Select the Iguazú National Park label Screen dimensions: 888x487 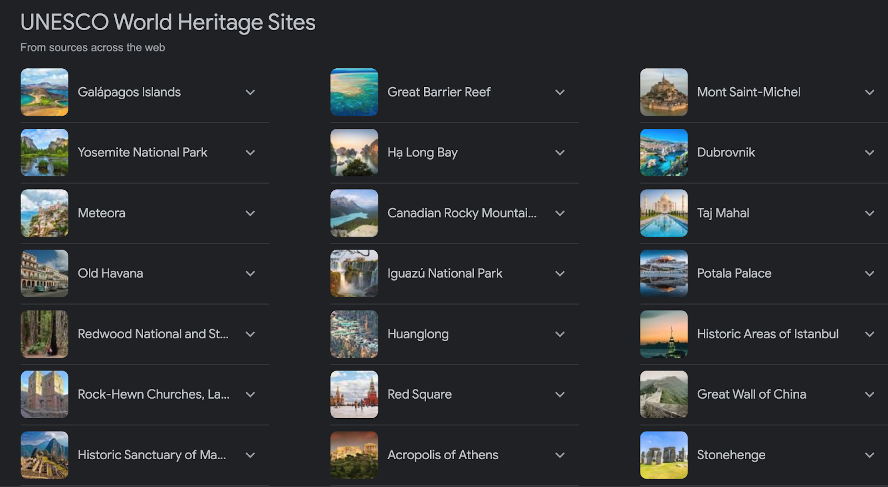click(x=445, y=273)
